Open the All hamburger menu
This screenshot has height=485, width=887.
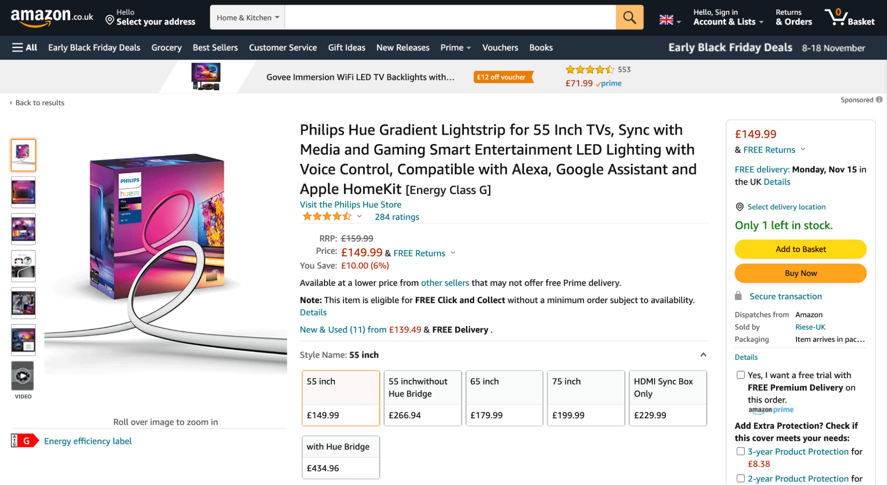(x=24, y=47)
